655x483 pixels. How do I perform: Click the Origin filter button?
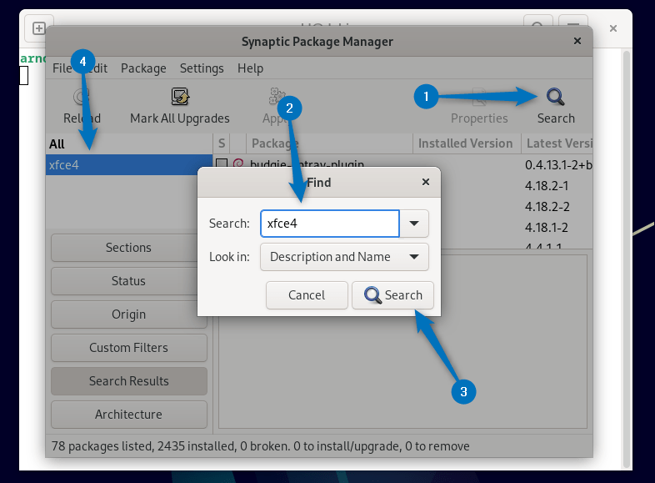click(x=128, y=314)
